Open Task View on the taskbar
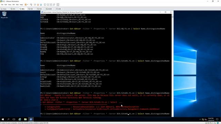The width and height of the screenshot is (221, 124). tap(14, 120)
